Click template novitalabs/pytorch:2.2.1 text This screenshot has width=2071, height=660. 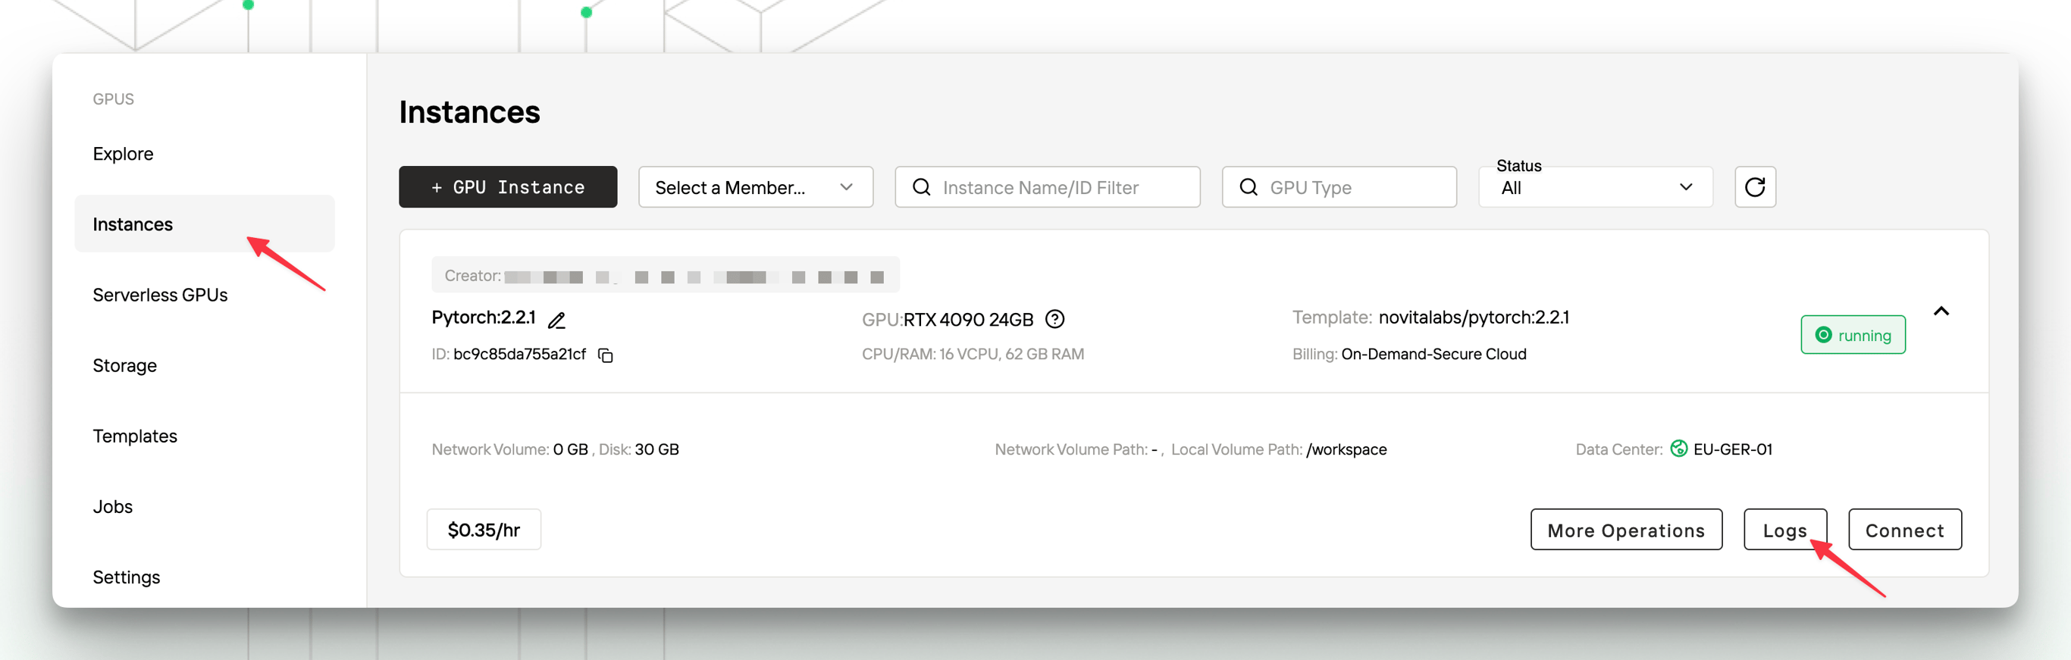click(1474, 317)
